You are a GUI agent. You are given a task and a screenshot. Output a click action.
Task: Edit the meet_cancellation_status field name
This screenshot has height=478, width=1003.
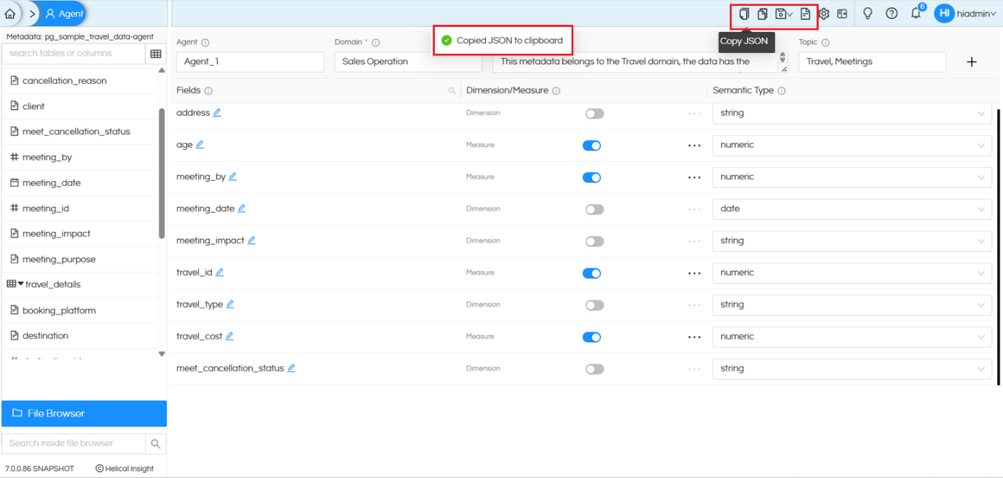(291, 369)
